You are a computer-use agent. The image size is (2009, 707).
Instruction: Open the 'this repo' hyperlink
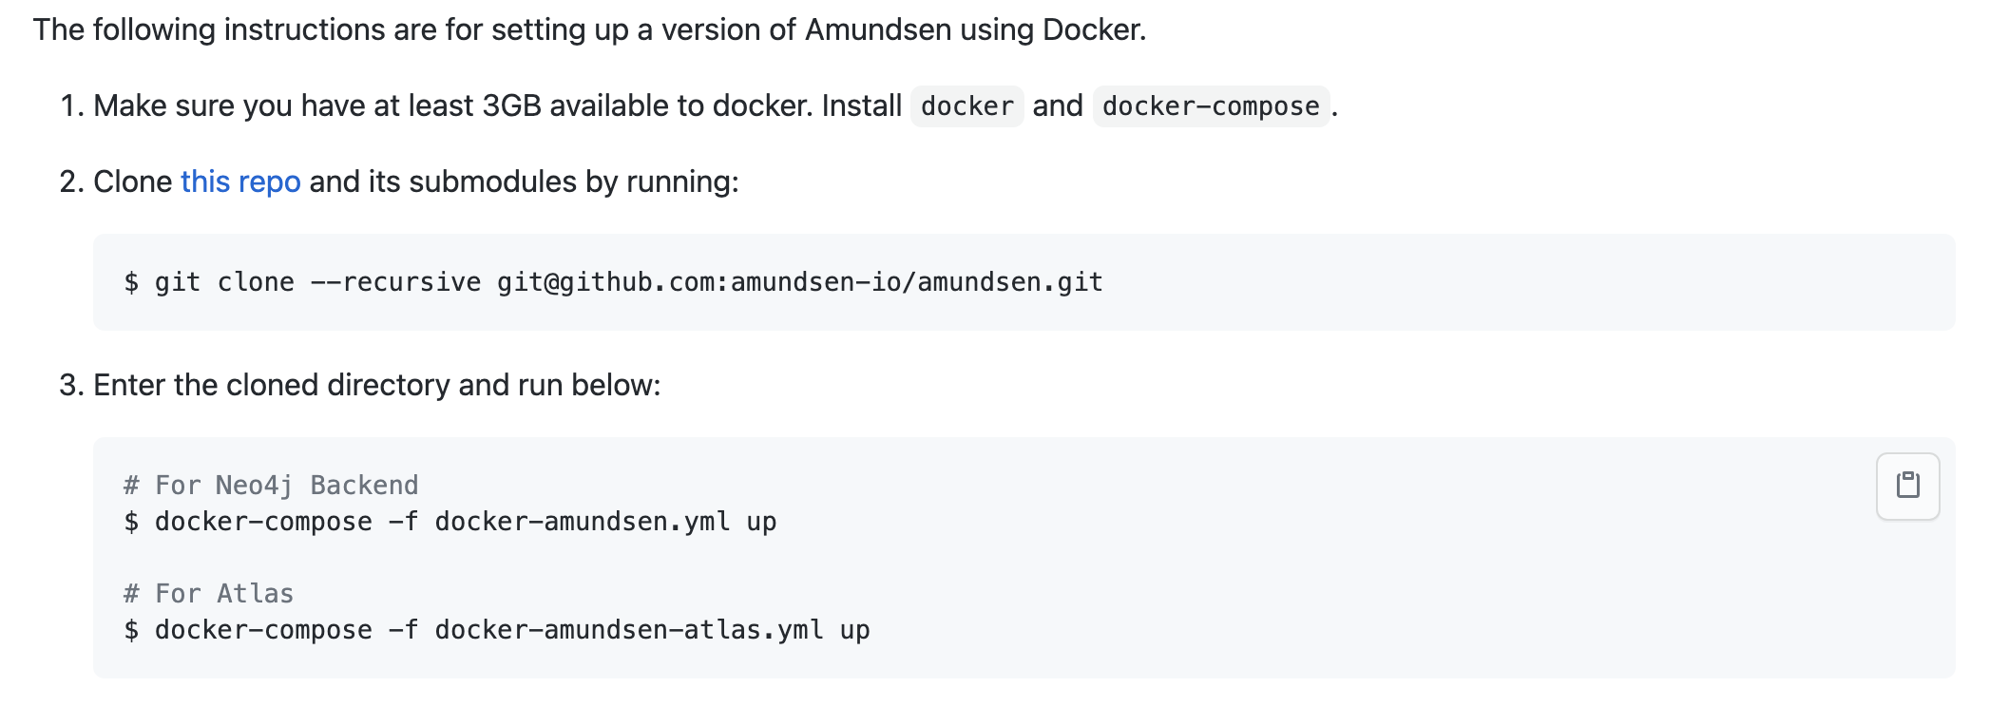(240, 182)
